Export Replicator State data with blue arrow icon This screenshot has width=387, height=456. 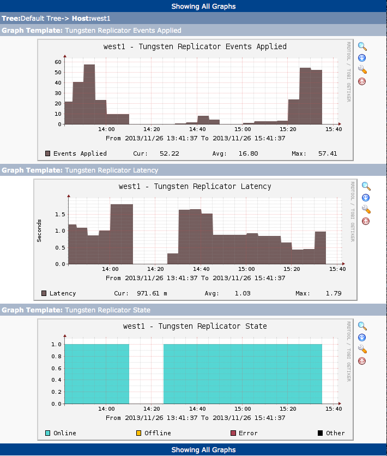pyautogui.click(x=362, y=337)
